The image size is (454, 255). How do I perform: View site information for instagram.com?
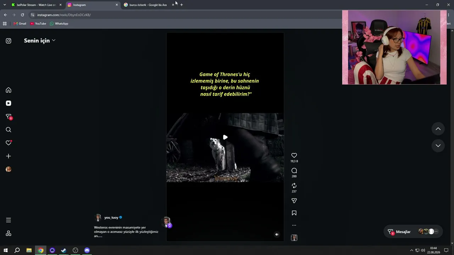click(x=33, y=15)
